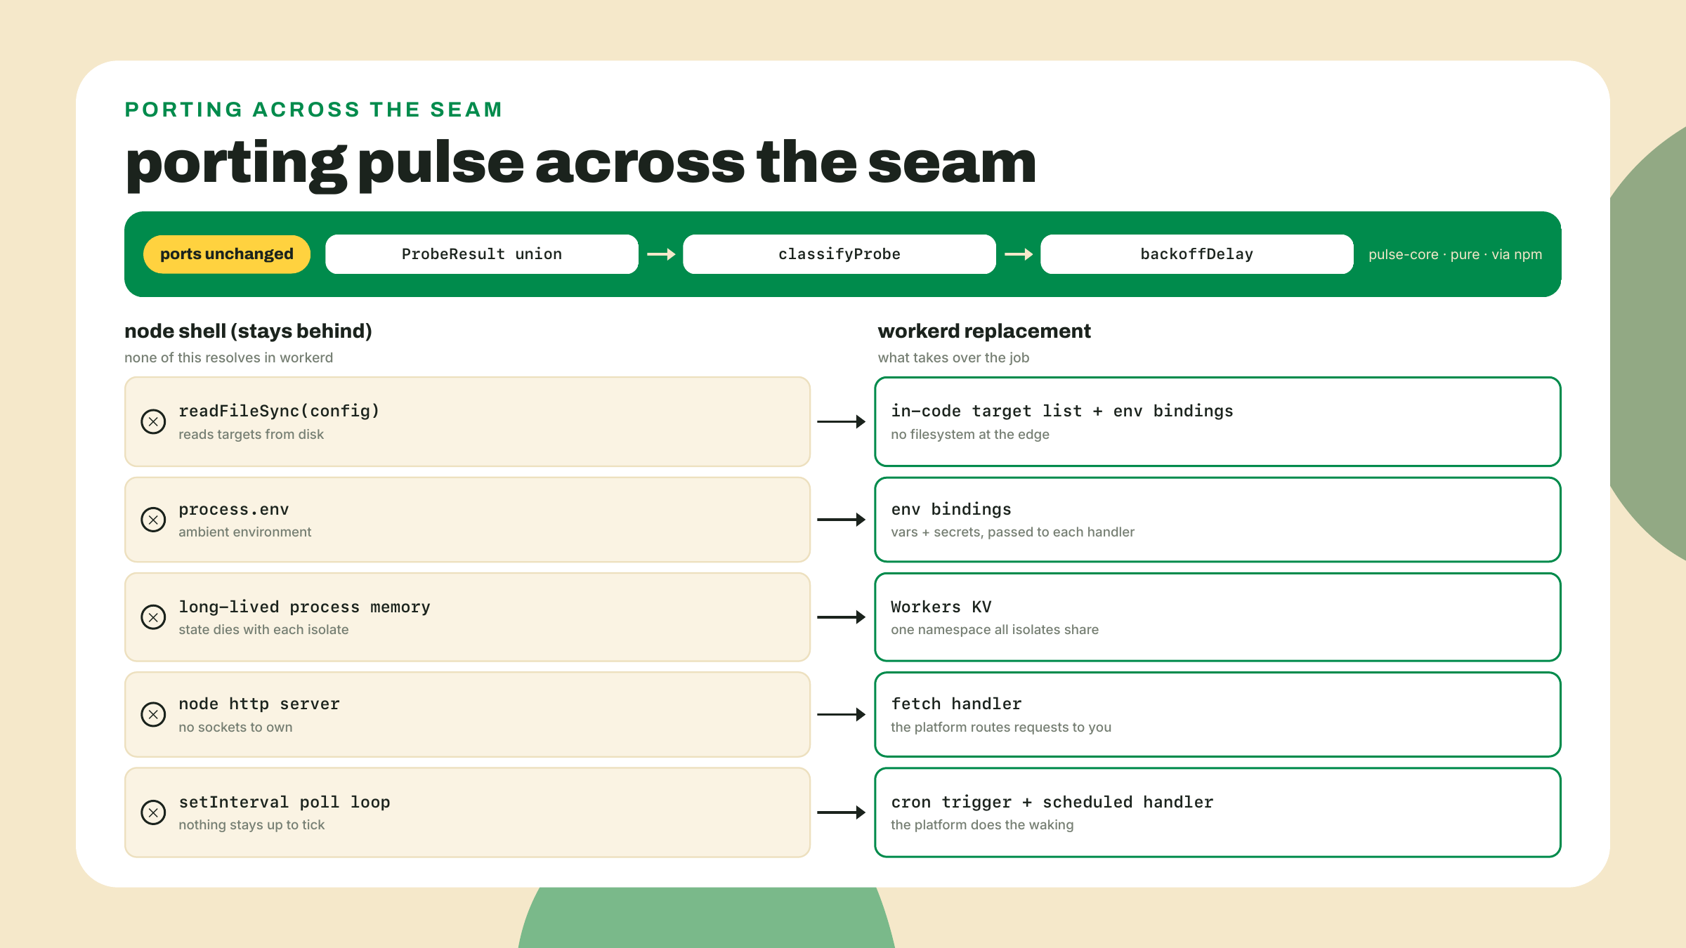Click the "env bindings" card title
The width and height of the screenshot is (1686, 948).
951,509
